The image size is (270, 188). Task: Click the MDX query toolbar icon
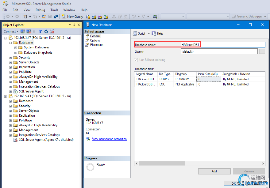tap(94, 17)
